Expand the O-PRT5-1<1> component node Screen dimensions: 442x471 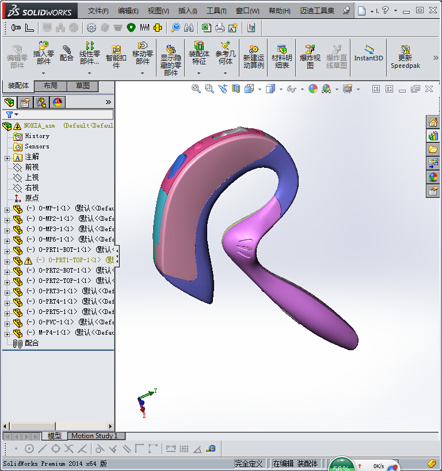point(7,313)
